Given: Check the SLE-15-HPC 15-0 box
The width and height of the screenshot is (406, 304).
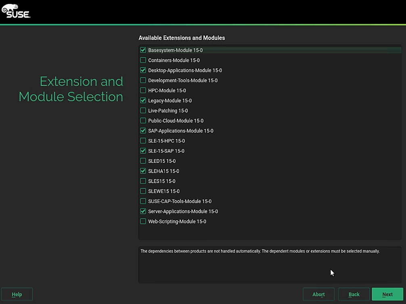Looking at the screenshot, I should 143,141.
